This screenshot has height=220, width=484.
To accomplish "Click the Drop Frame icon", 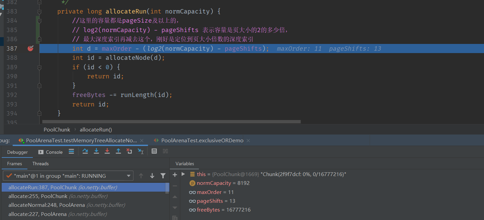I will (129, 151).
